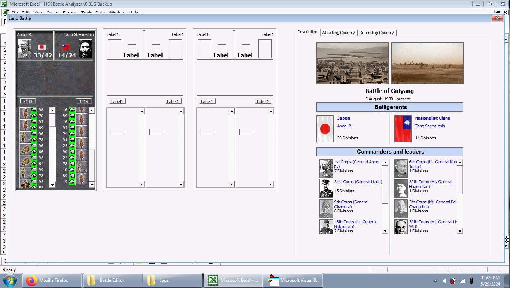This screenshot has width=510, height=290.
Task: Click Ando R. commander portrait in battle panel
Action: 25,49
